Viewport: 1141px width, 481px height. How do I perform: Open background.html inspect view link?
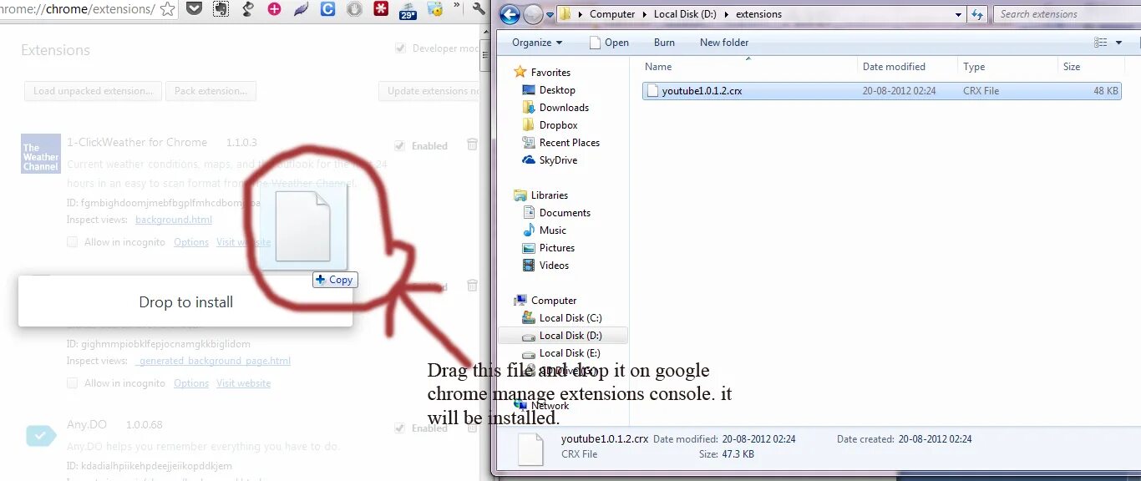click(174, 220)
